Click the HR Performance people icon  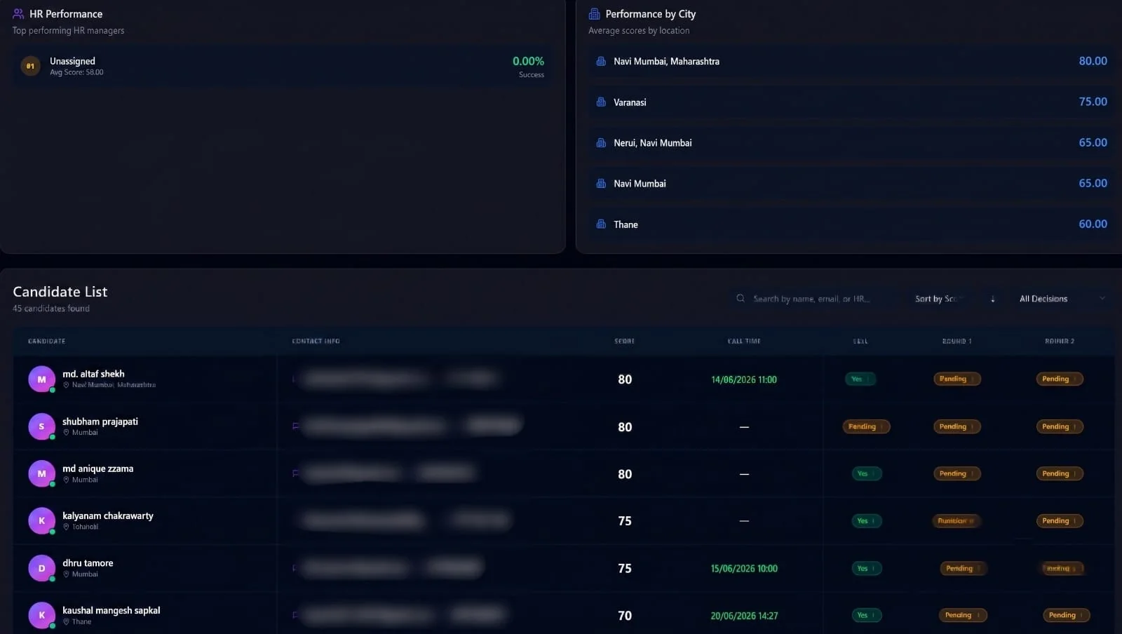[18, 14]
